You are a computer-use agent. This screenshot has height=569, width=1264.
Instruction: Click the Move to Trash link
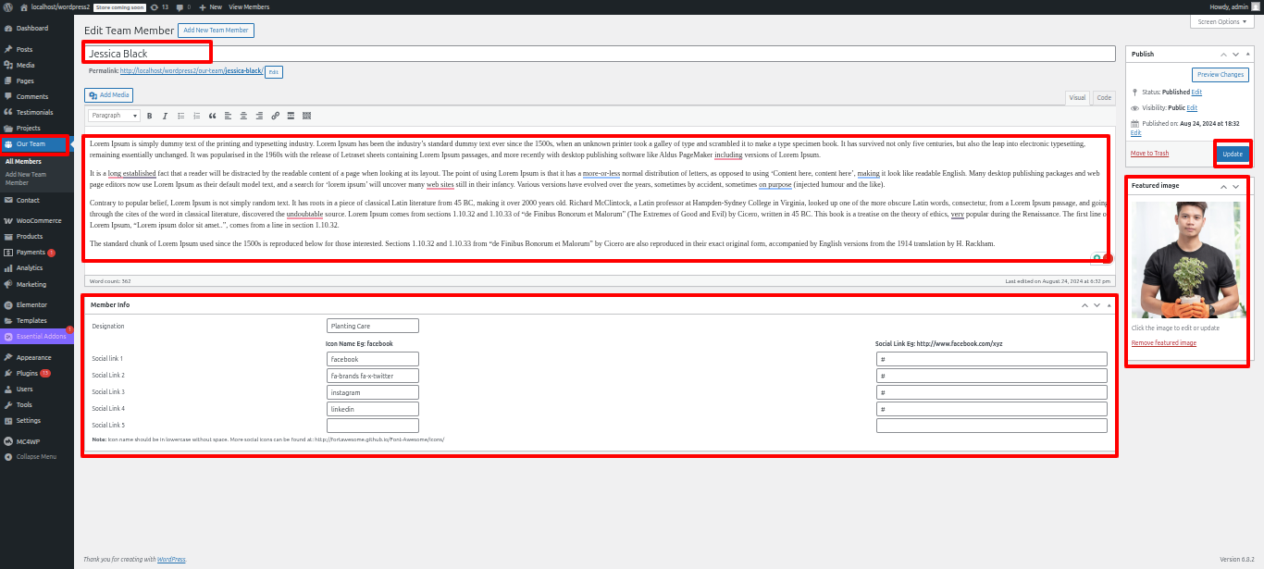pos(1149,154)
